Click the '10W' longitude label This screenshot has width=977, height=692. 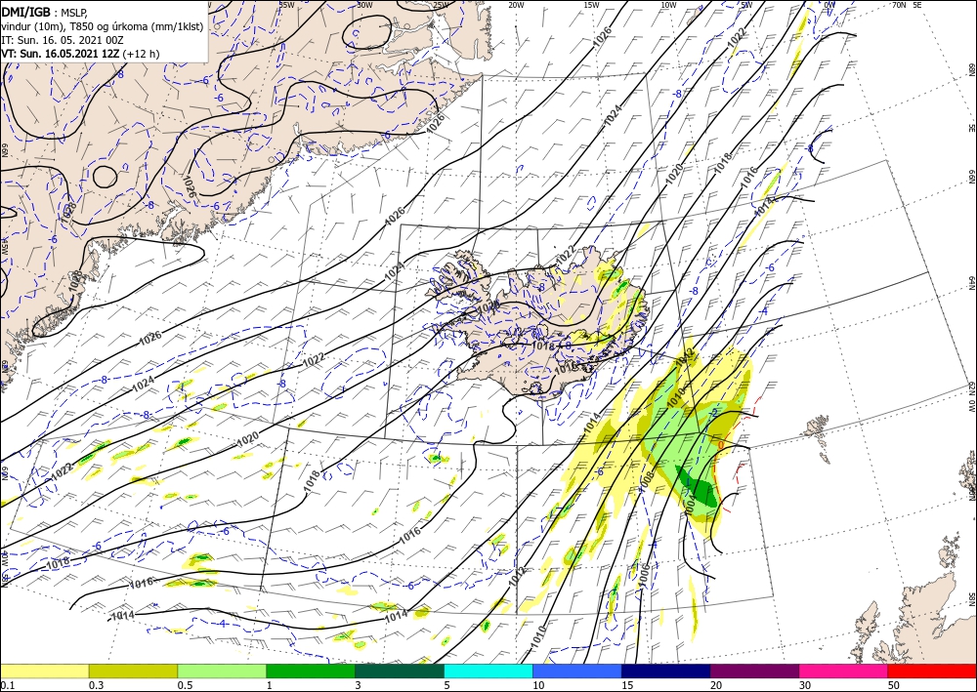668,5
